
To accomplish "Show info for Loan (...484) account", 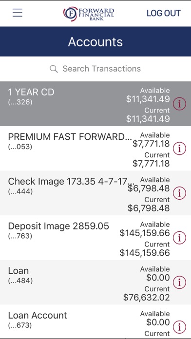I will [x=179, y=282].
